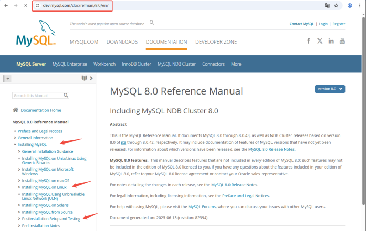
Task: Click the underlined NDB engine link in abstract
Action: pyautogui.click(x=123, y=142)
